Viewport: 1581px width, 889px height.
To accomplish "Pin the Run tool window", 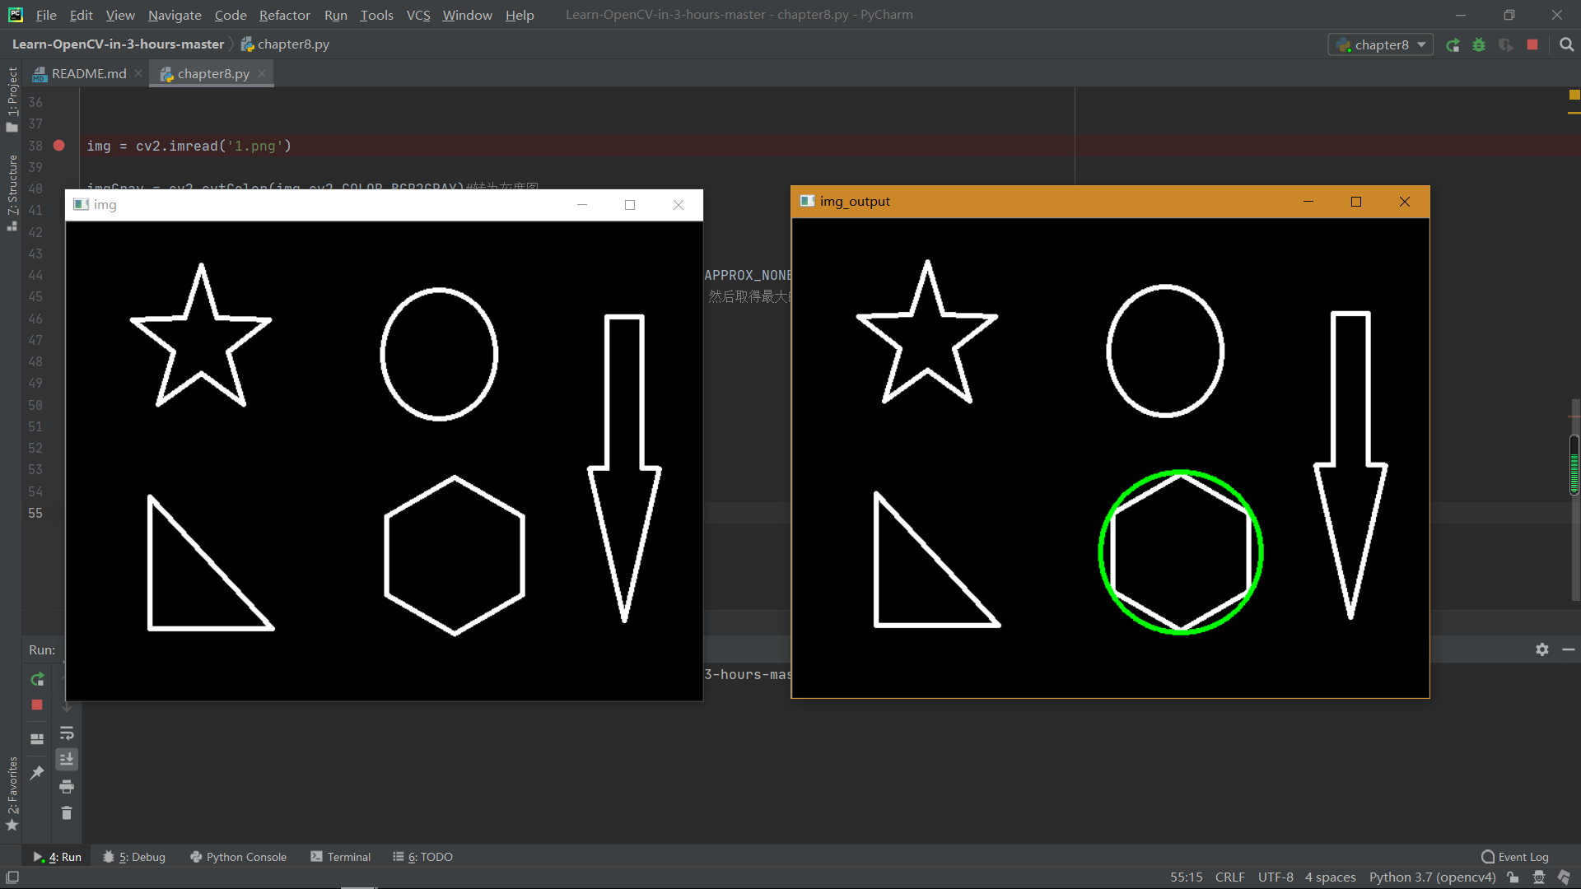I will 36,772.
